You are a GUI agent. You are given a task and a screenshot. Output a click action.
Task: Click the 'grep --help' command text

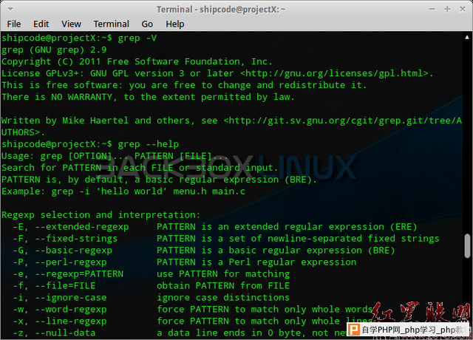[149, 144]
